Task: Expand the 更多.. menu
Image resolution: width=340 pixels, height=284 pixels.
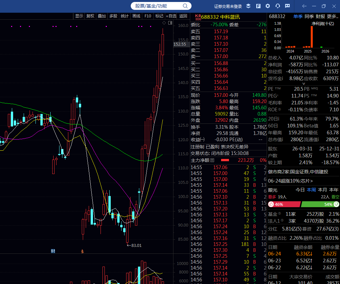Action: [333, 16]
